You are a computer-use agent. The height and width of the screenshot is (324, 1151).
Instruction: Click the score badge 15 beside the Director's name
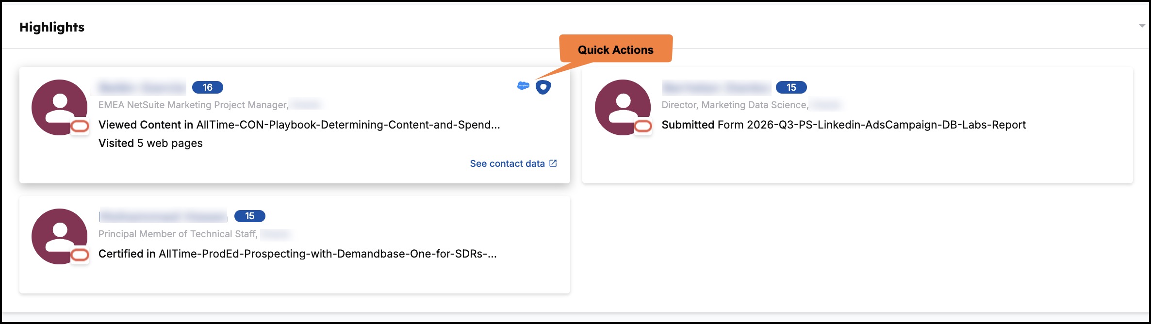tap(791, 87)
